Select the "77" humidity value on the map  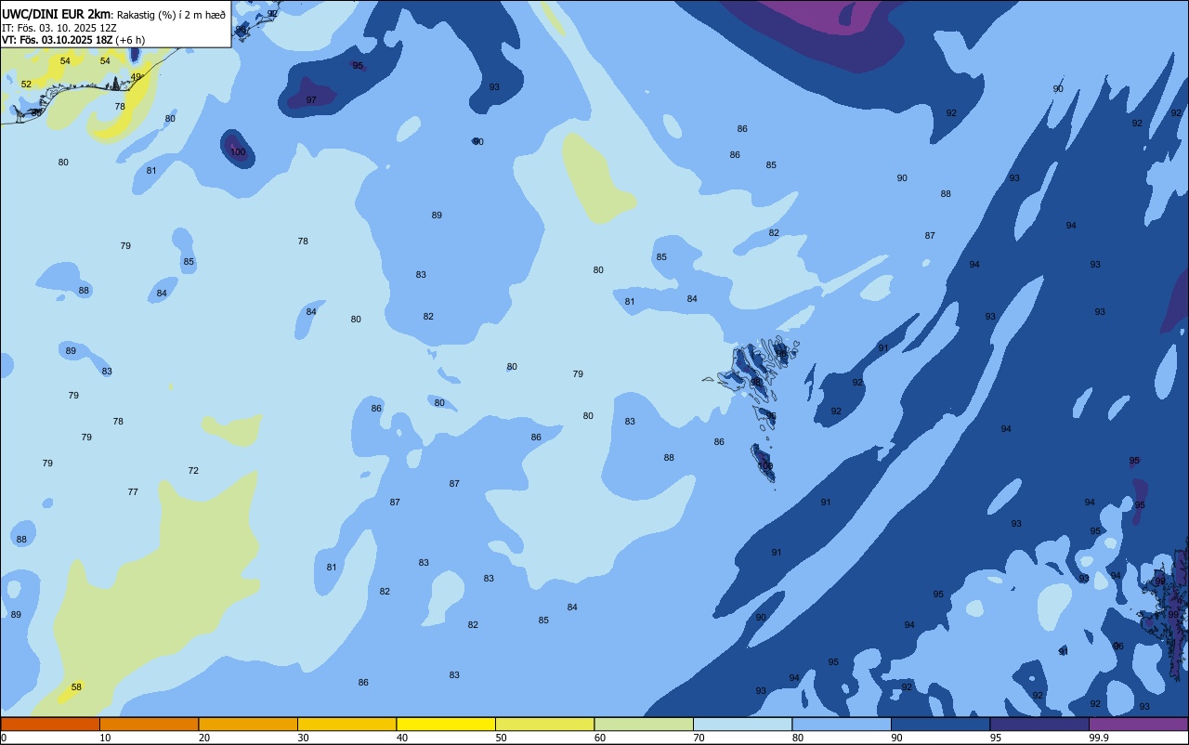(133, 492)
